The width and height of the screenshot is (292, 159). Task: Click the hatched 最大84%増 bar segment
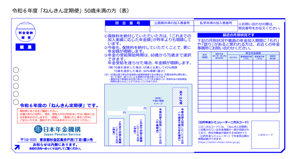click(180, 97)
